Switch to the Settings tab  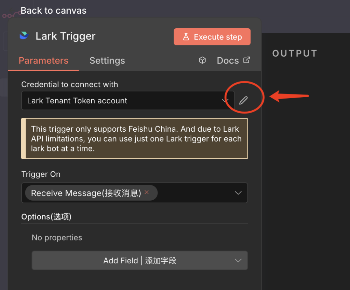(107, 61)
